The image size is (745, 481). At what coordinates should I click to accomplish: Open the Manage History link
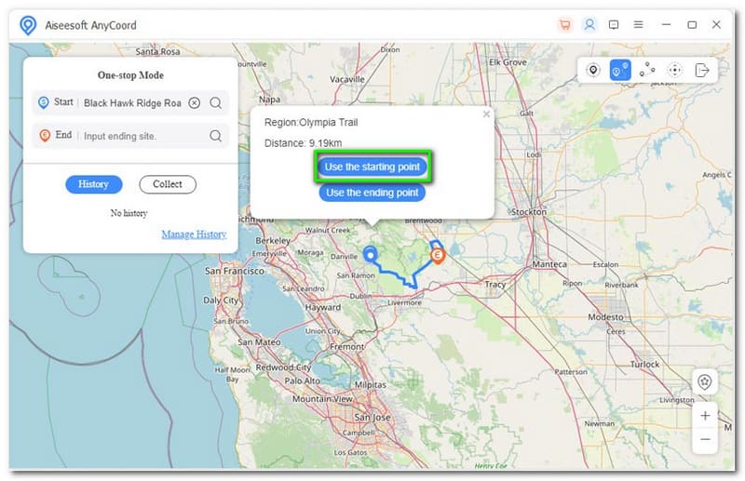[x=194, y=234]
